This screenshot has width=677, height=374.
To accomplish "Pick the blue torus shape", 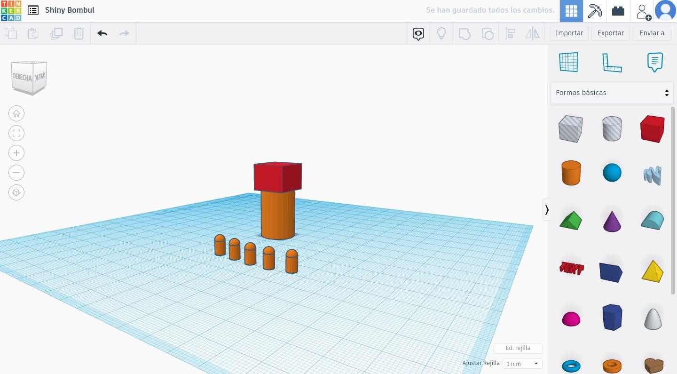I will click(571, 366).
